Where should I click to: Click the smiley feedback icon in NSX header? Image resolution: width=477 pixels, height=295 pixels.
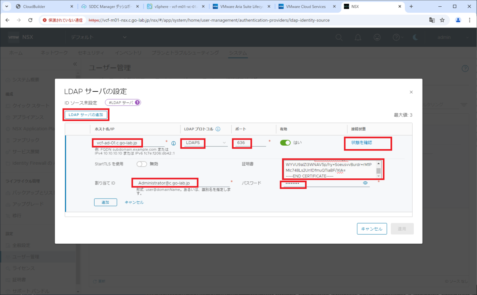coord(377,37)
